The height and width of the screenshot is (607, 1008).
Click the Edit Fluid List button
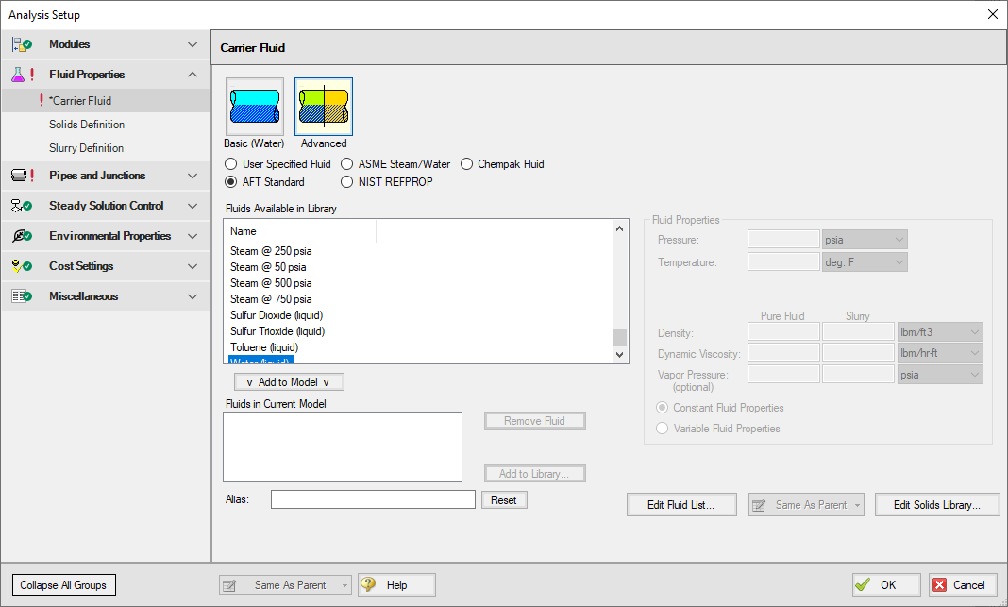tap(681, 504)
